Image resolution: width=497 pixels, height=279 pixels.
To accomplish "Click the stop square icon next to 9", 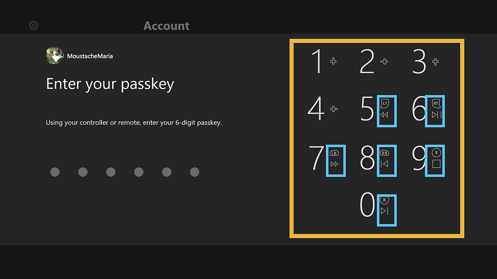I will pyautogui.click(x=436, y=164).
